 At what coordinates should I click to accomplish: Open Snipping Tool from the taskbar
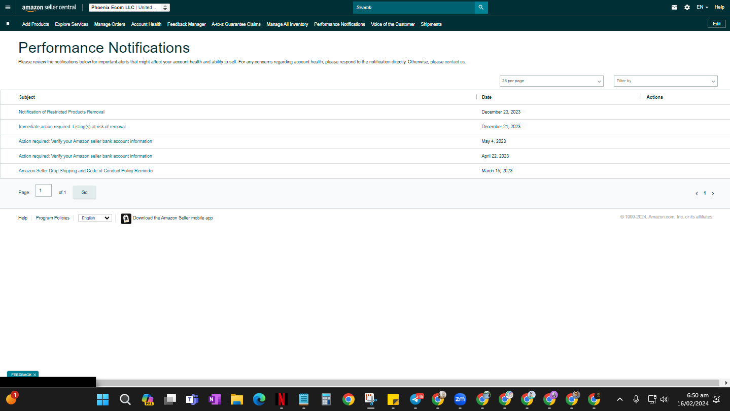371,399
